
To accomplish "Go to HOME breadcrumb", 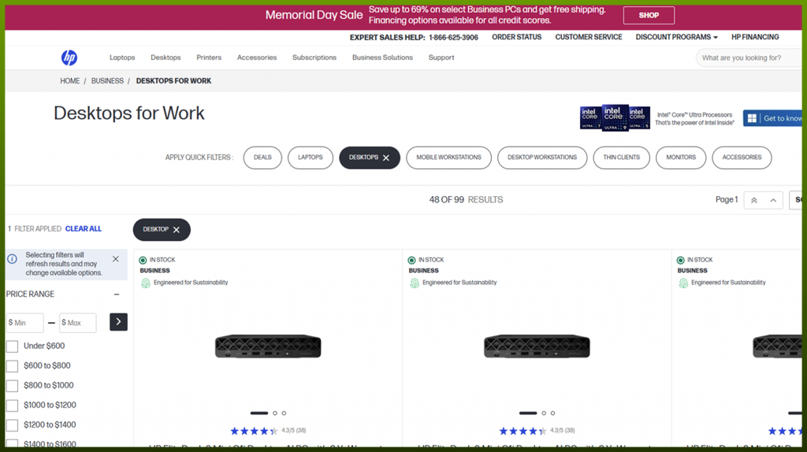I will click(70, 81).
